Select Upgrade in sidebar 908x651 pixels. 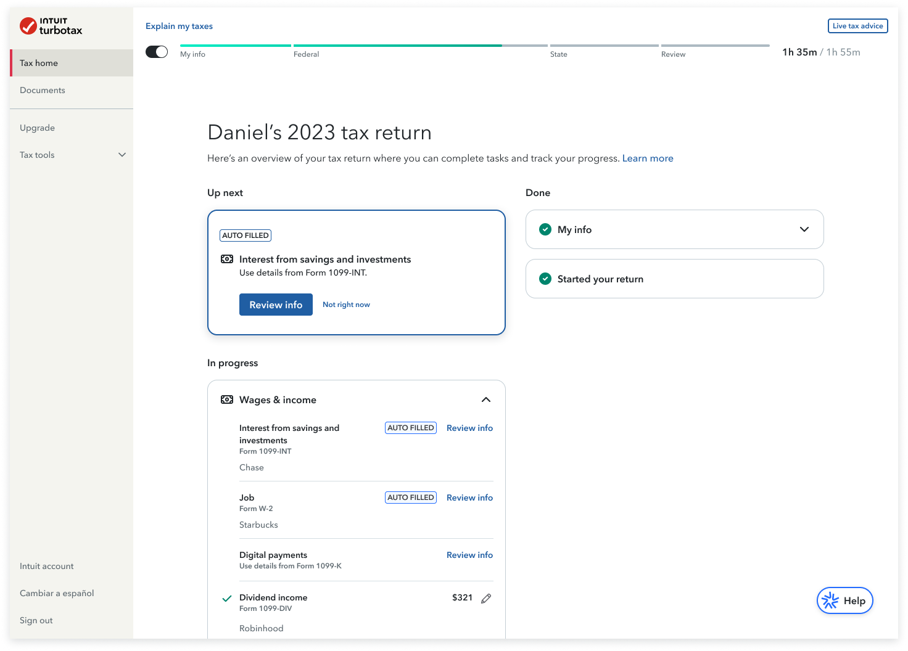(x=38, y=128)
